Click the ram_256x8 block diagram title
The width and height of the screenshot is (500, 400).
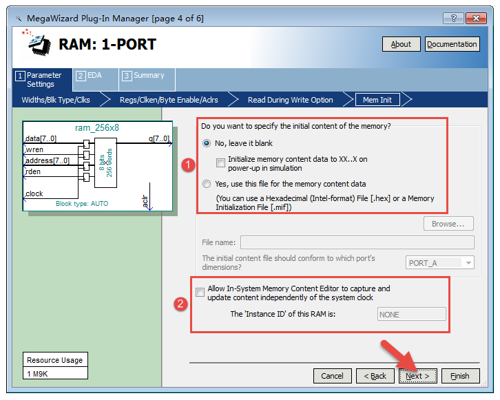pyautogui.click(x=97, y=128)
